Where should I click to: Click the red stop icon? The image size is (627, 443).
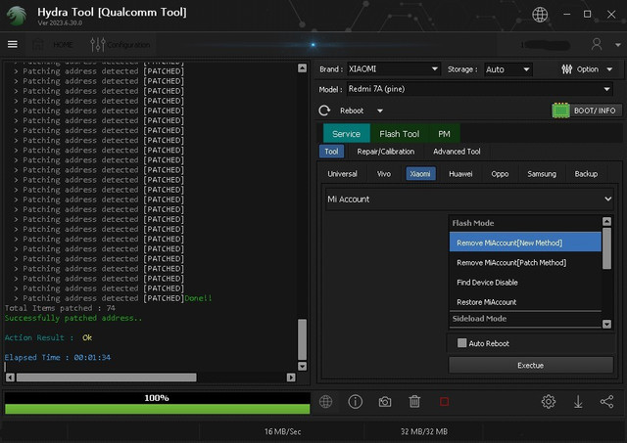444,402
